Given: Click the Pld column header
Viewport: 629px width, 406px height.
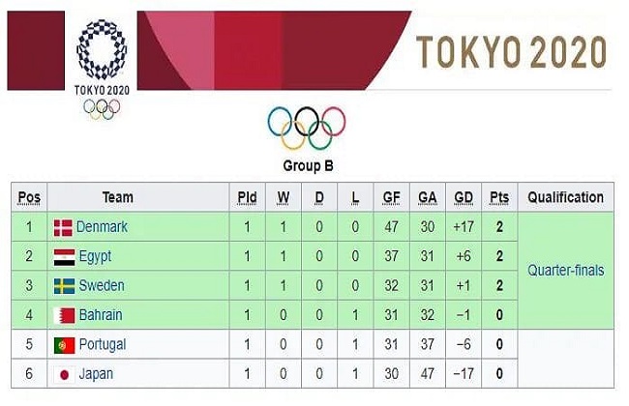Looking at the screenshot, I should click(x=247, y=197).
